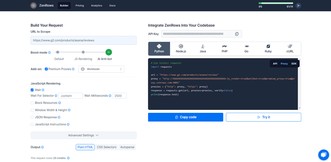This screenshot has width=331, height=162.
Task: Select the Ruby language icon
Action: tap(268, 46)
